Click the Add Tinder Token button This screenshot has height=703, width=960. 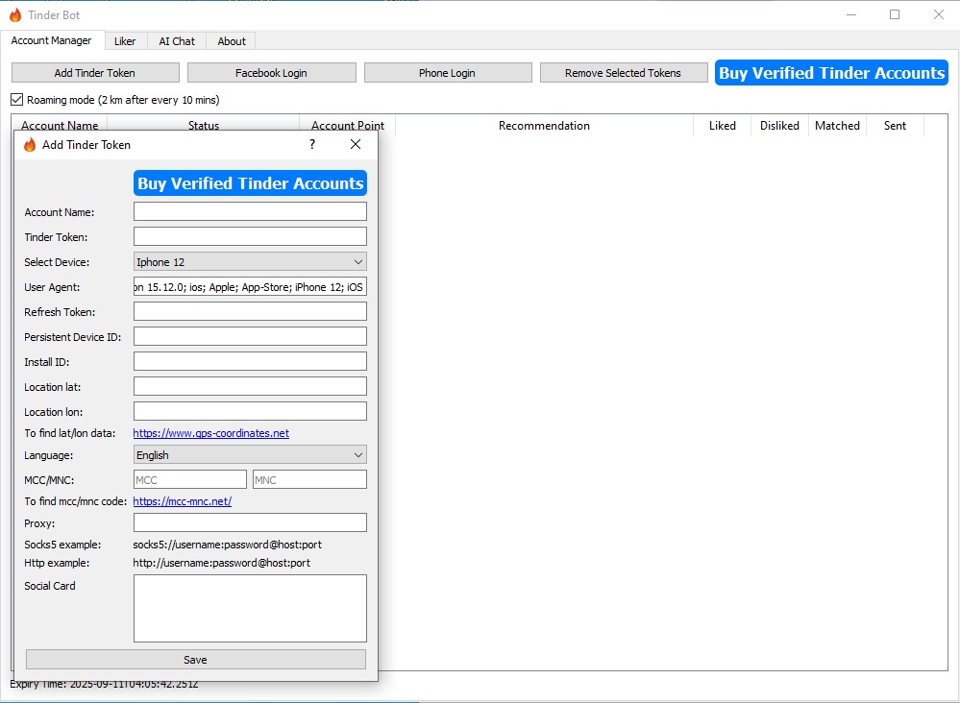tap(95, 73)
